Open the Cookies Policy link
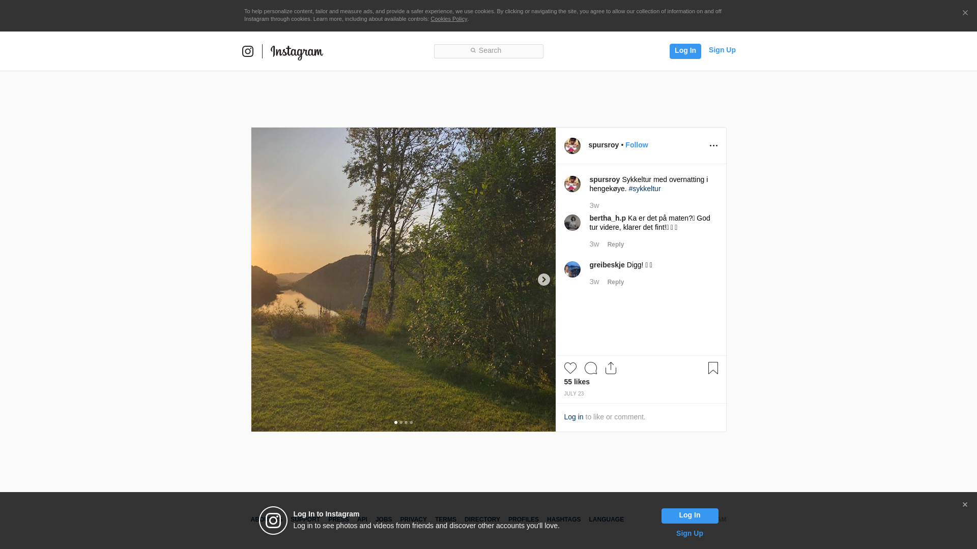The width and height of the screenshot is (977, 549). point(449,19)
